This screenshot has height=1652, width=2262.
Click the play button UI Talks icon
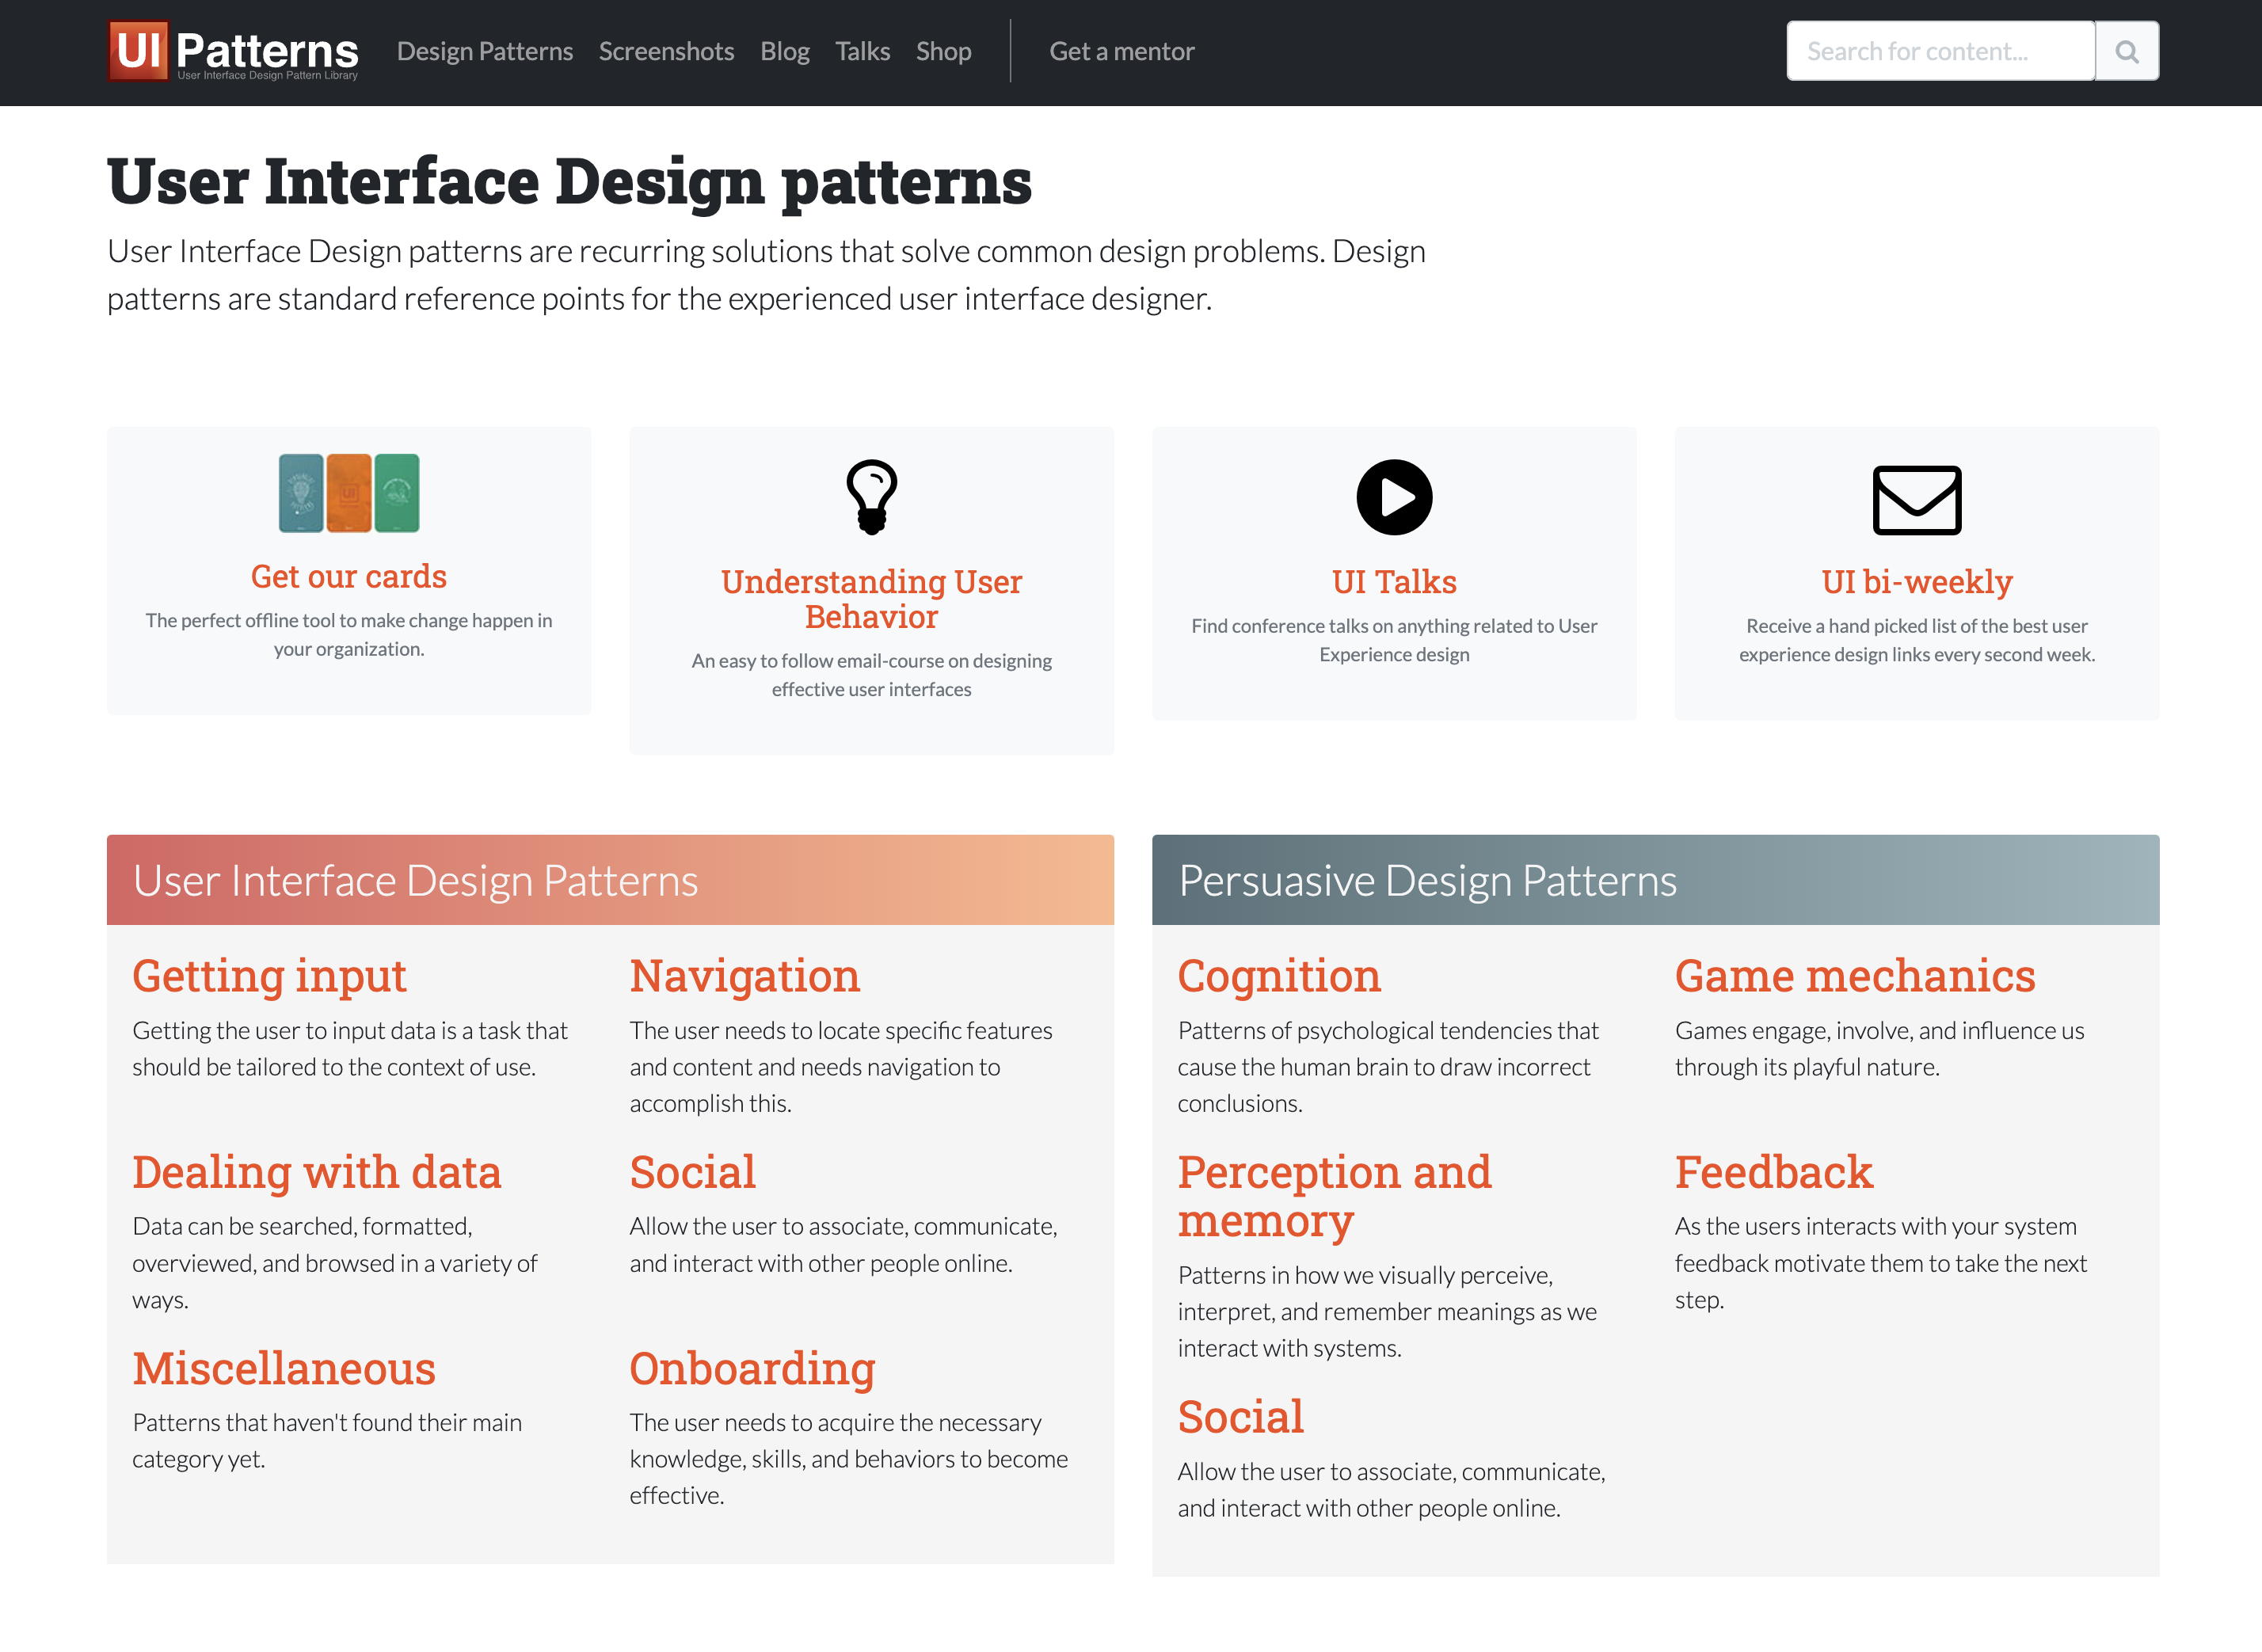tap(1395, 497)
